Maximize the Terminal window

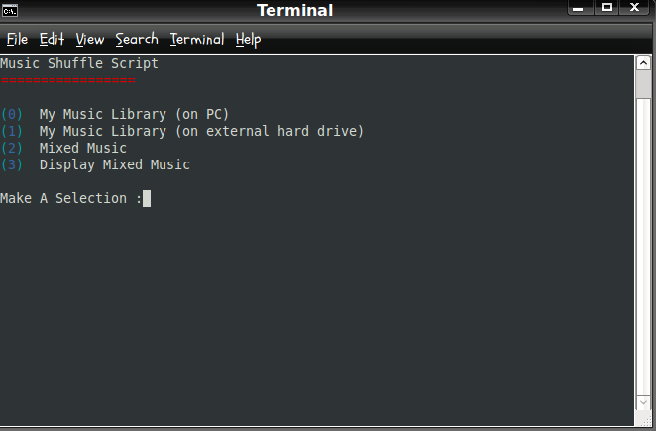tap(607, 8)
